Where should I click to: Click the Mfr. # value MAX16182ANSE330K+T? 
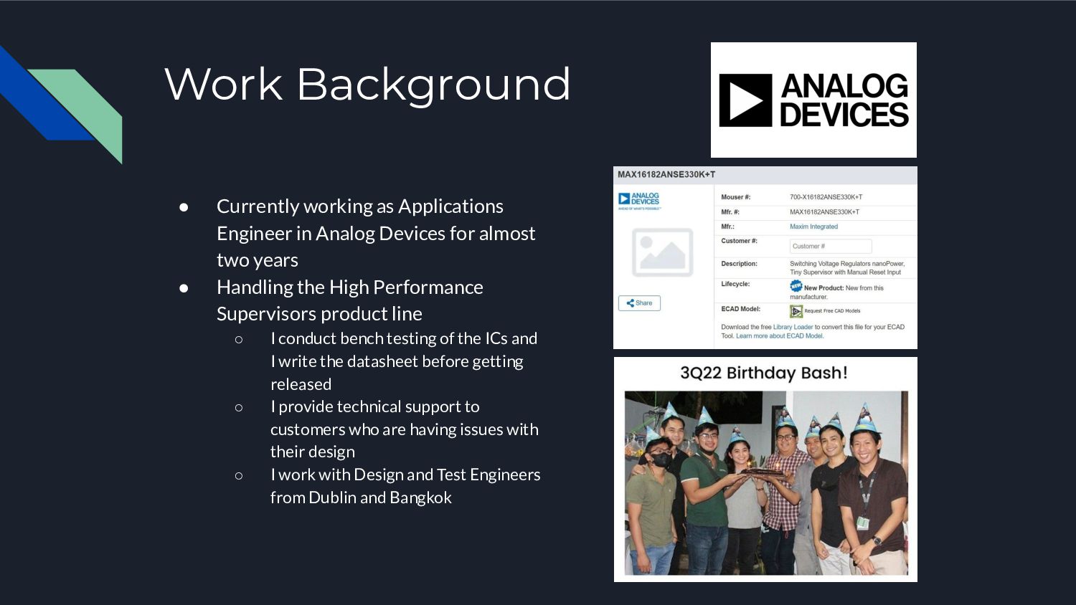pyautogui.click(x=824, y=212)
